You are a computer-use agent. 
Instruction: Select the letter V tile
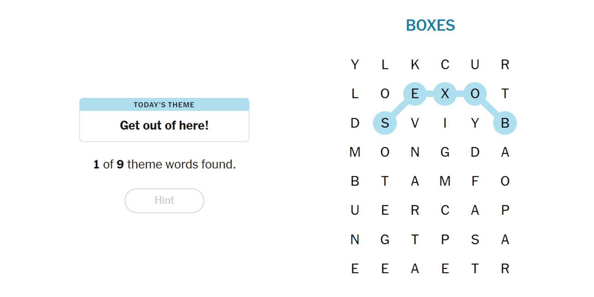(415, 123)
